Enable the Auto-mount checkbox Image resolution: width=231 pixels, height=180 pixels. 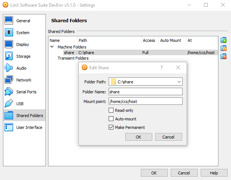tap(111, 119)
